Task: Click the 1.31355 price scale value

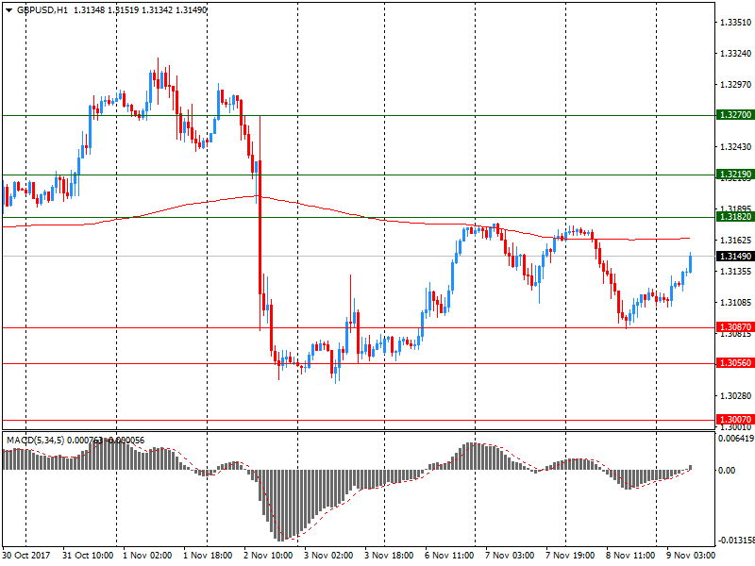Action: (x=735, y=272)
